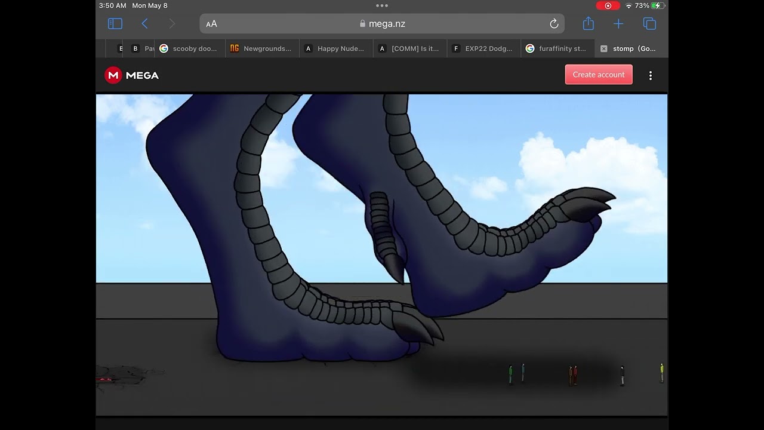Click the Create account button
764x430 pixels.
599,75
